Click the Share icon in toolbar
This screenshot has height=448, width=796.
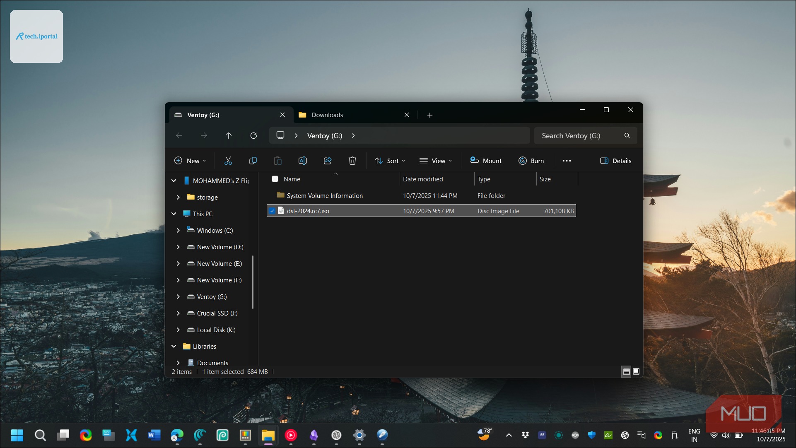[x=328, y=161]
